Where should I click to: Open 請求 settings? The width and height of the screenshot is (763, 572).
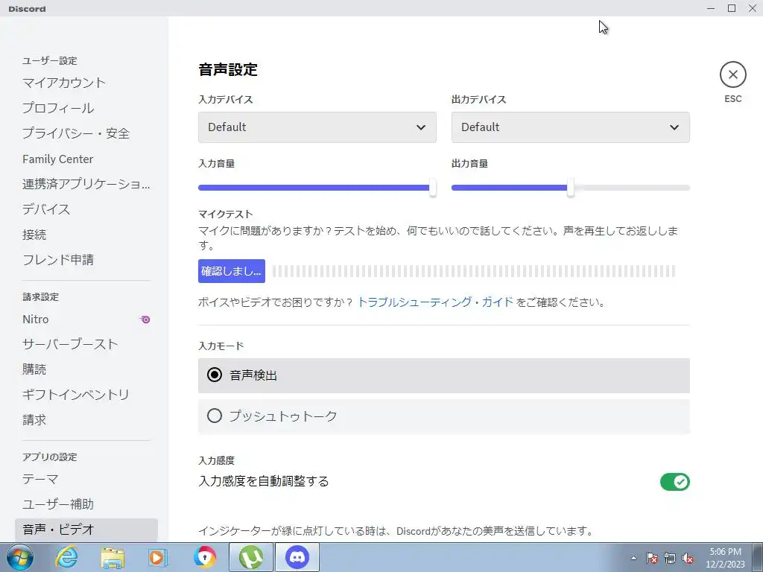[x=86, y=420]
